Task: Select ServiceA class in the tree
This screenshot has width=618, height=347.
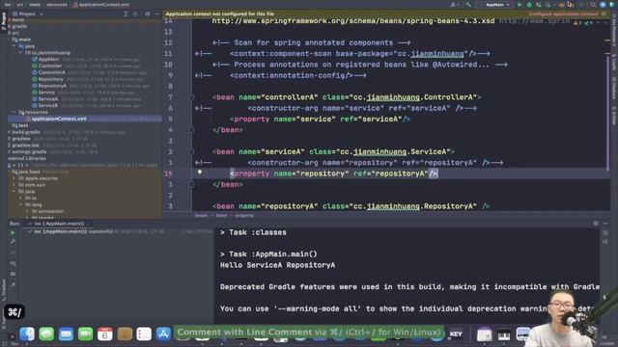Action: (x=47, y=98)
